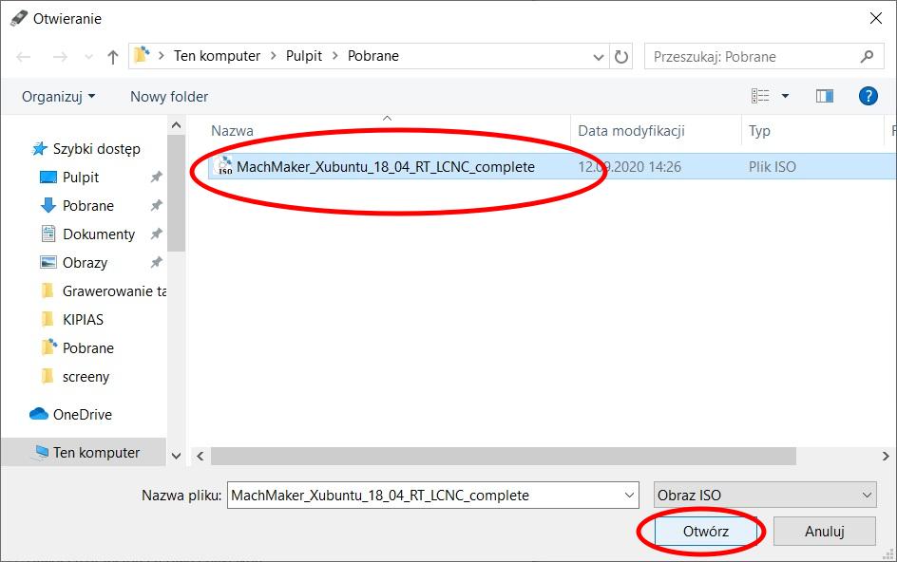Click the Up one level arrow
This screenshot has height=562, width=897.
click(113, 57)
